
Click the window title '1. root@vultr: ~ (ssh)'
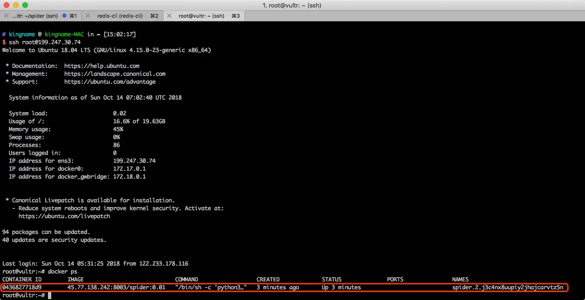(x=292, y=6)
